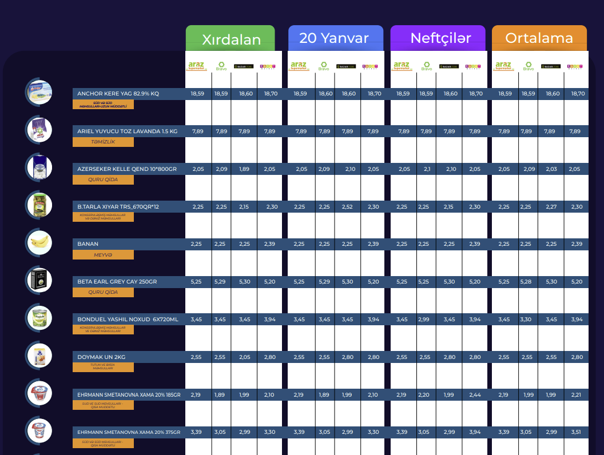Screen dimensions: 604x455
Task: Click the Bravo logo under Xırdalan
Action: 221,66
